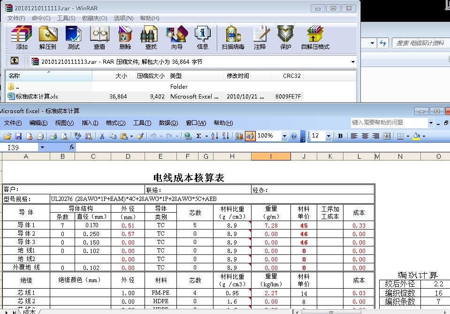
Task: Toggle center alignment in Excel toolbar
Action: point(365,136)
